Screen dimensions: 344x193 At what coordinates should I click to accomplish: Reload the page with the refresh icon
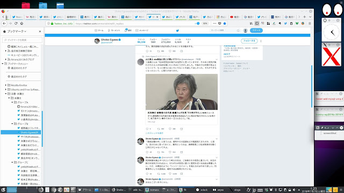tap(16, 24)
